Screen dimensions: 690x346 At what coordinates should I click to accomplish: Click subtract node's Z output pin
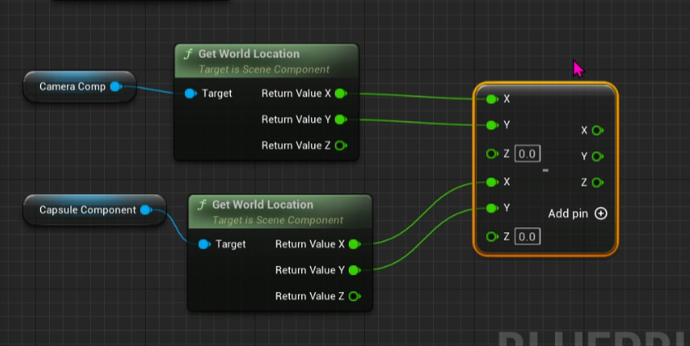point(598,182)
